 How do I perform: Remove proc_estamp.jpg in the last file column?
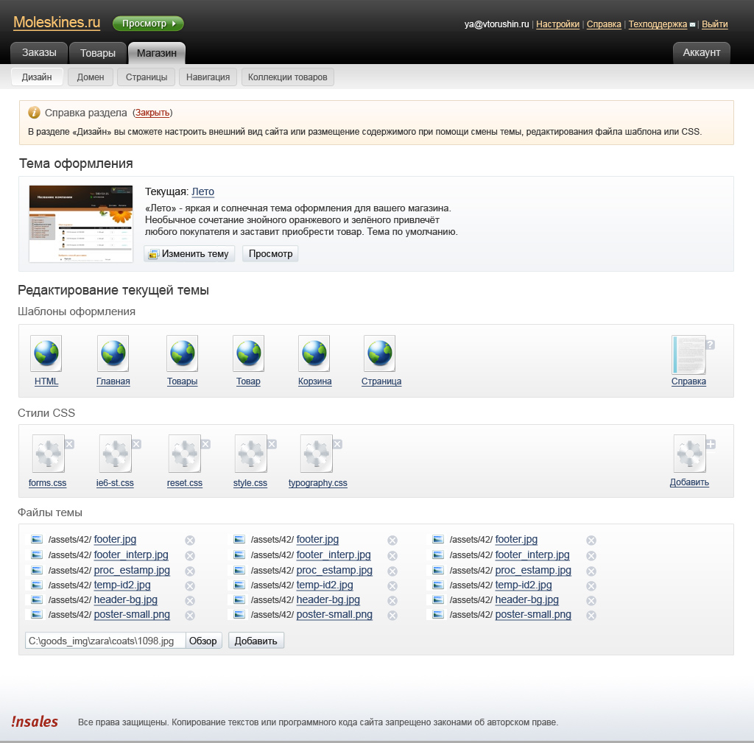coord(591,571)
